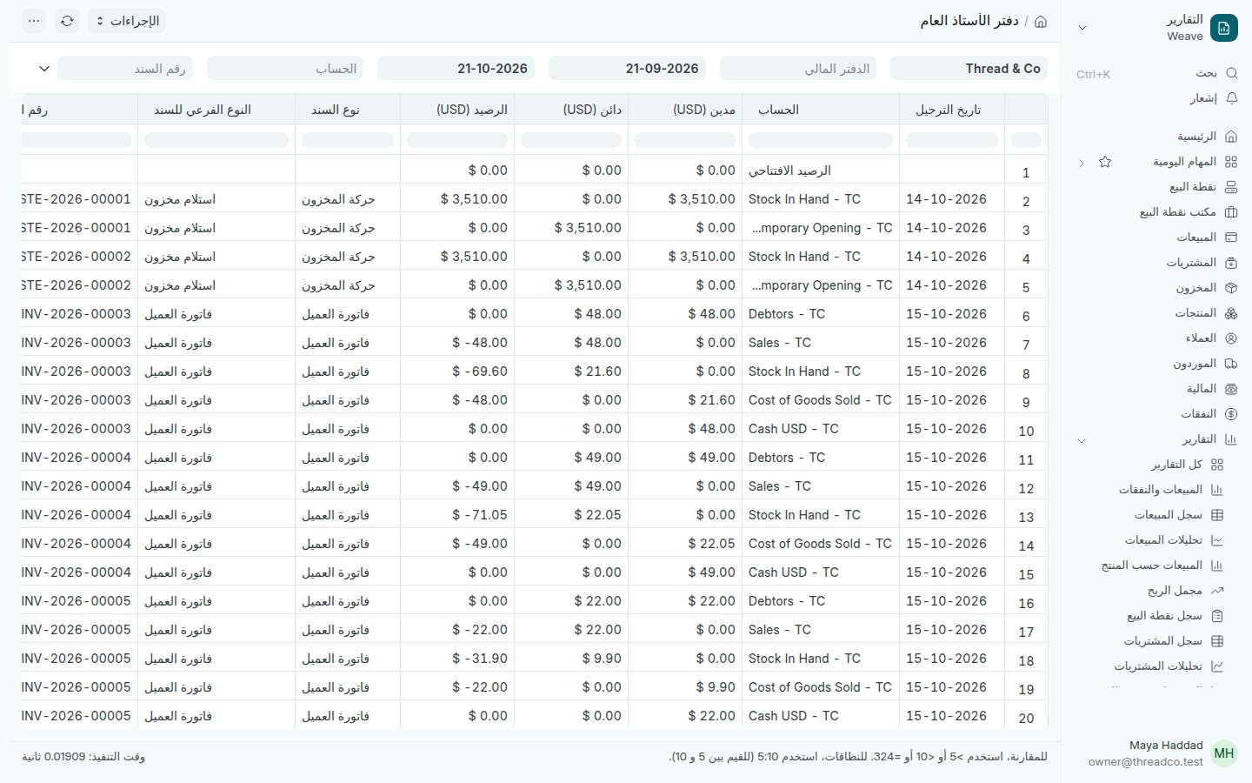This screenshot has width=1252, height=783.
Task: Click the Weave reports logo icon
Action: click(x=1224, y=28)
